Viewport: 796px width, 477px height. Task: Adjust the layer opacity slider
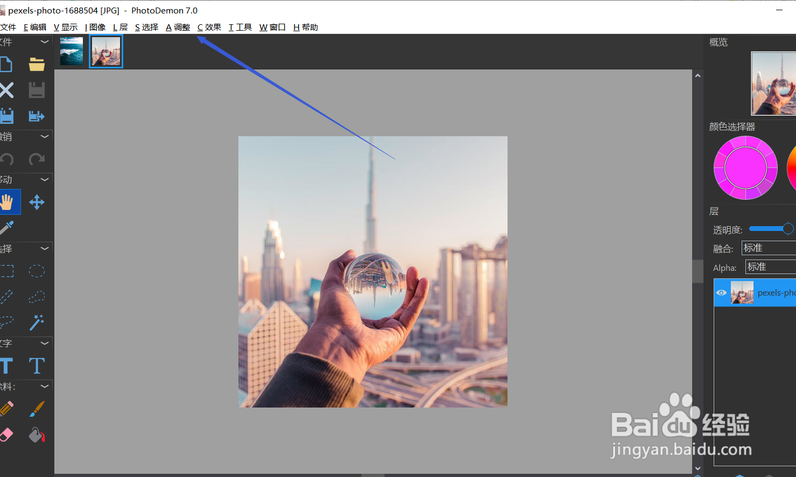pos(771,229)
